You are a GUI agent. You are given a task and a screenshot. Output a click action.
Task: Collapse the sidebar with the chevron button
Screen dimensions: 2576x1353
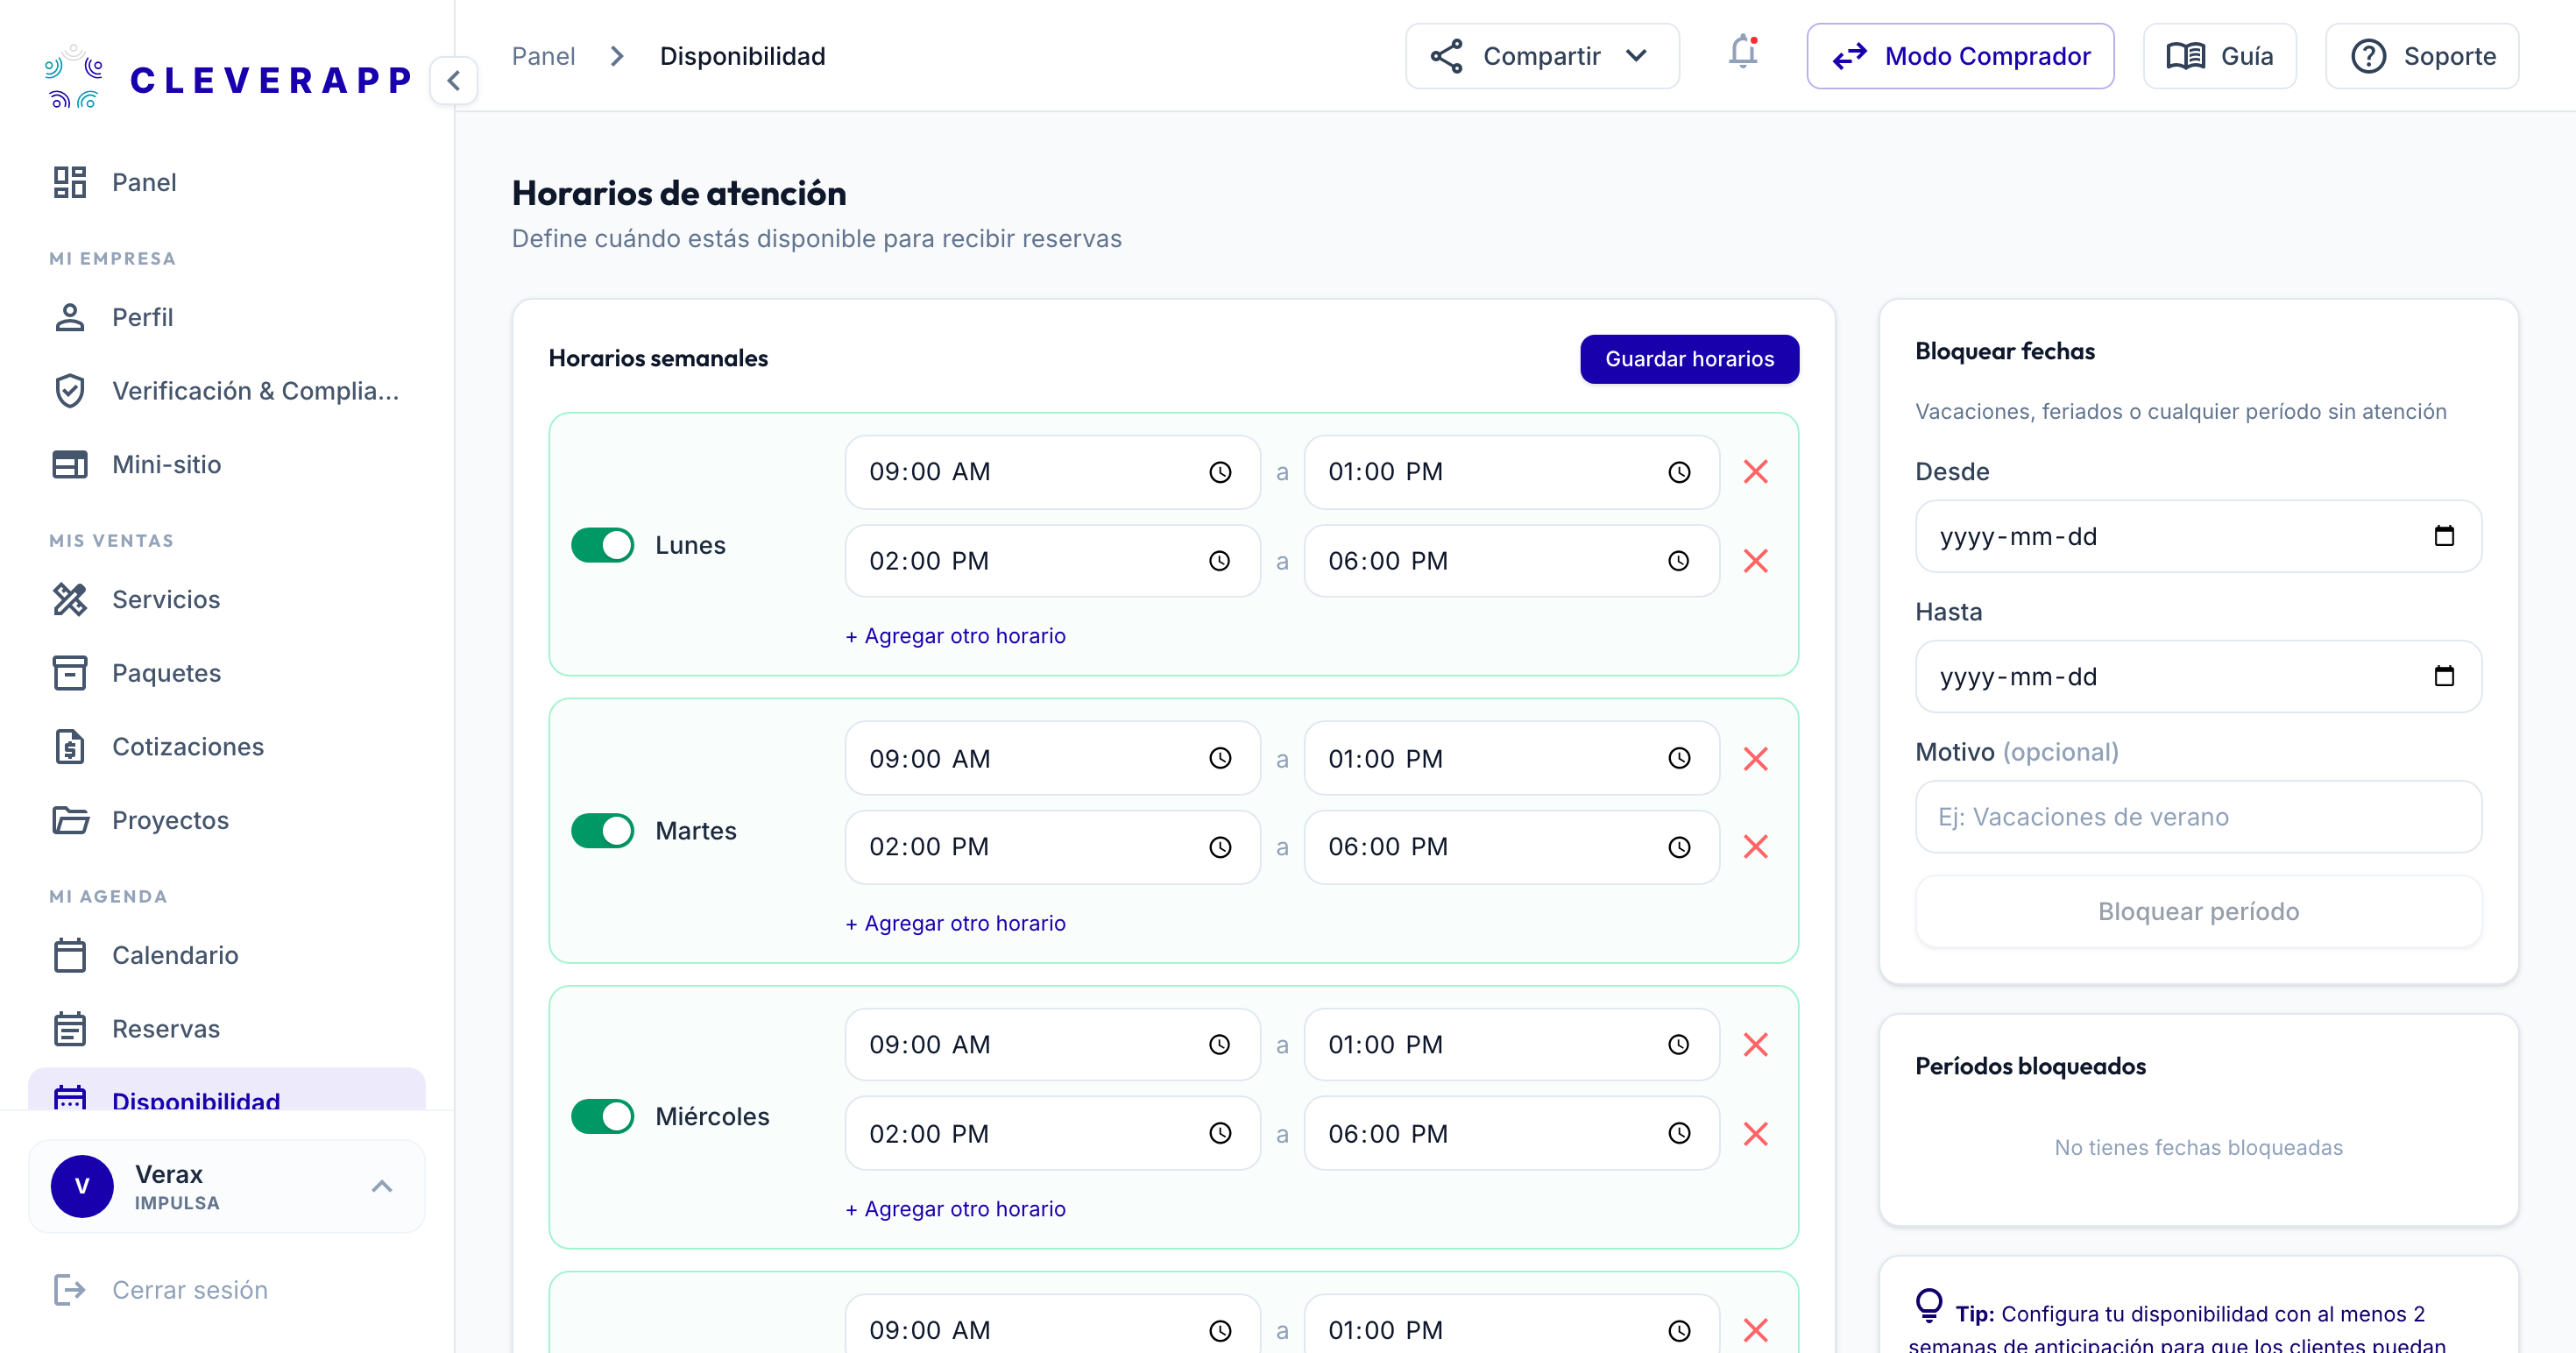tap(453, 80)
